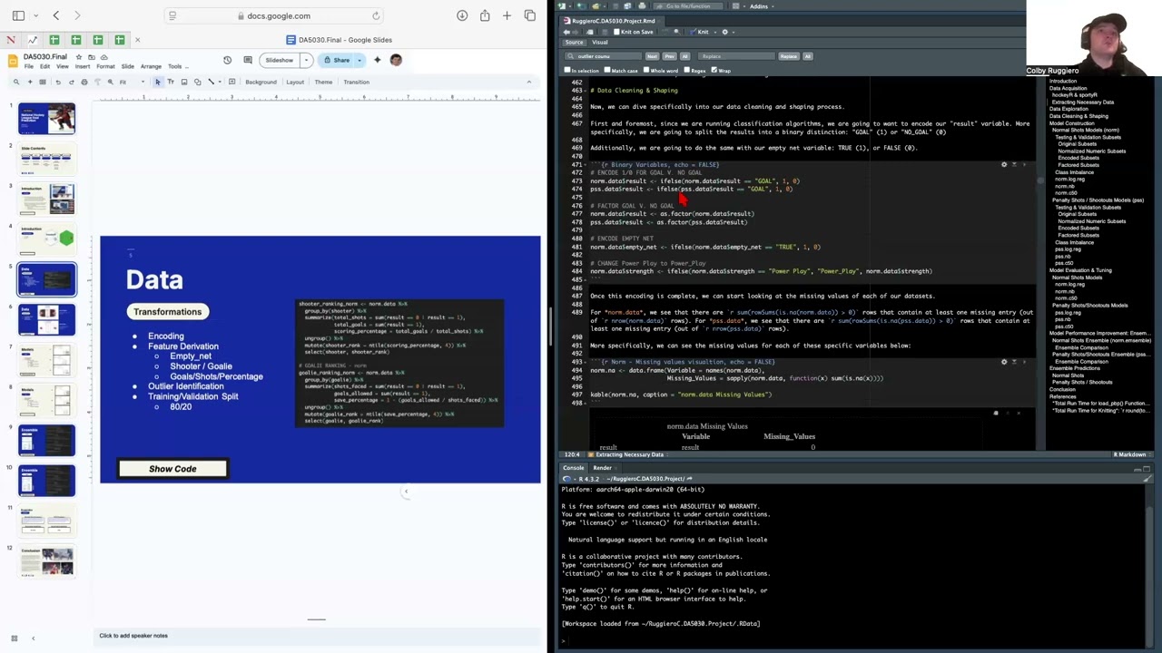Print the presentation from toolbar
Image resolution: width=1162 pixels, height=653 pixels.
tap(84, 82)
